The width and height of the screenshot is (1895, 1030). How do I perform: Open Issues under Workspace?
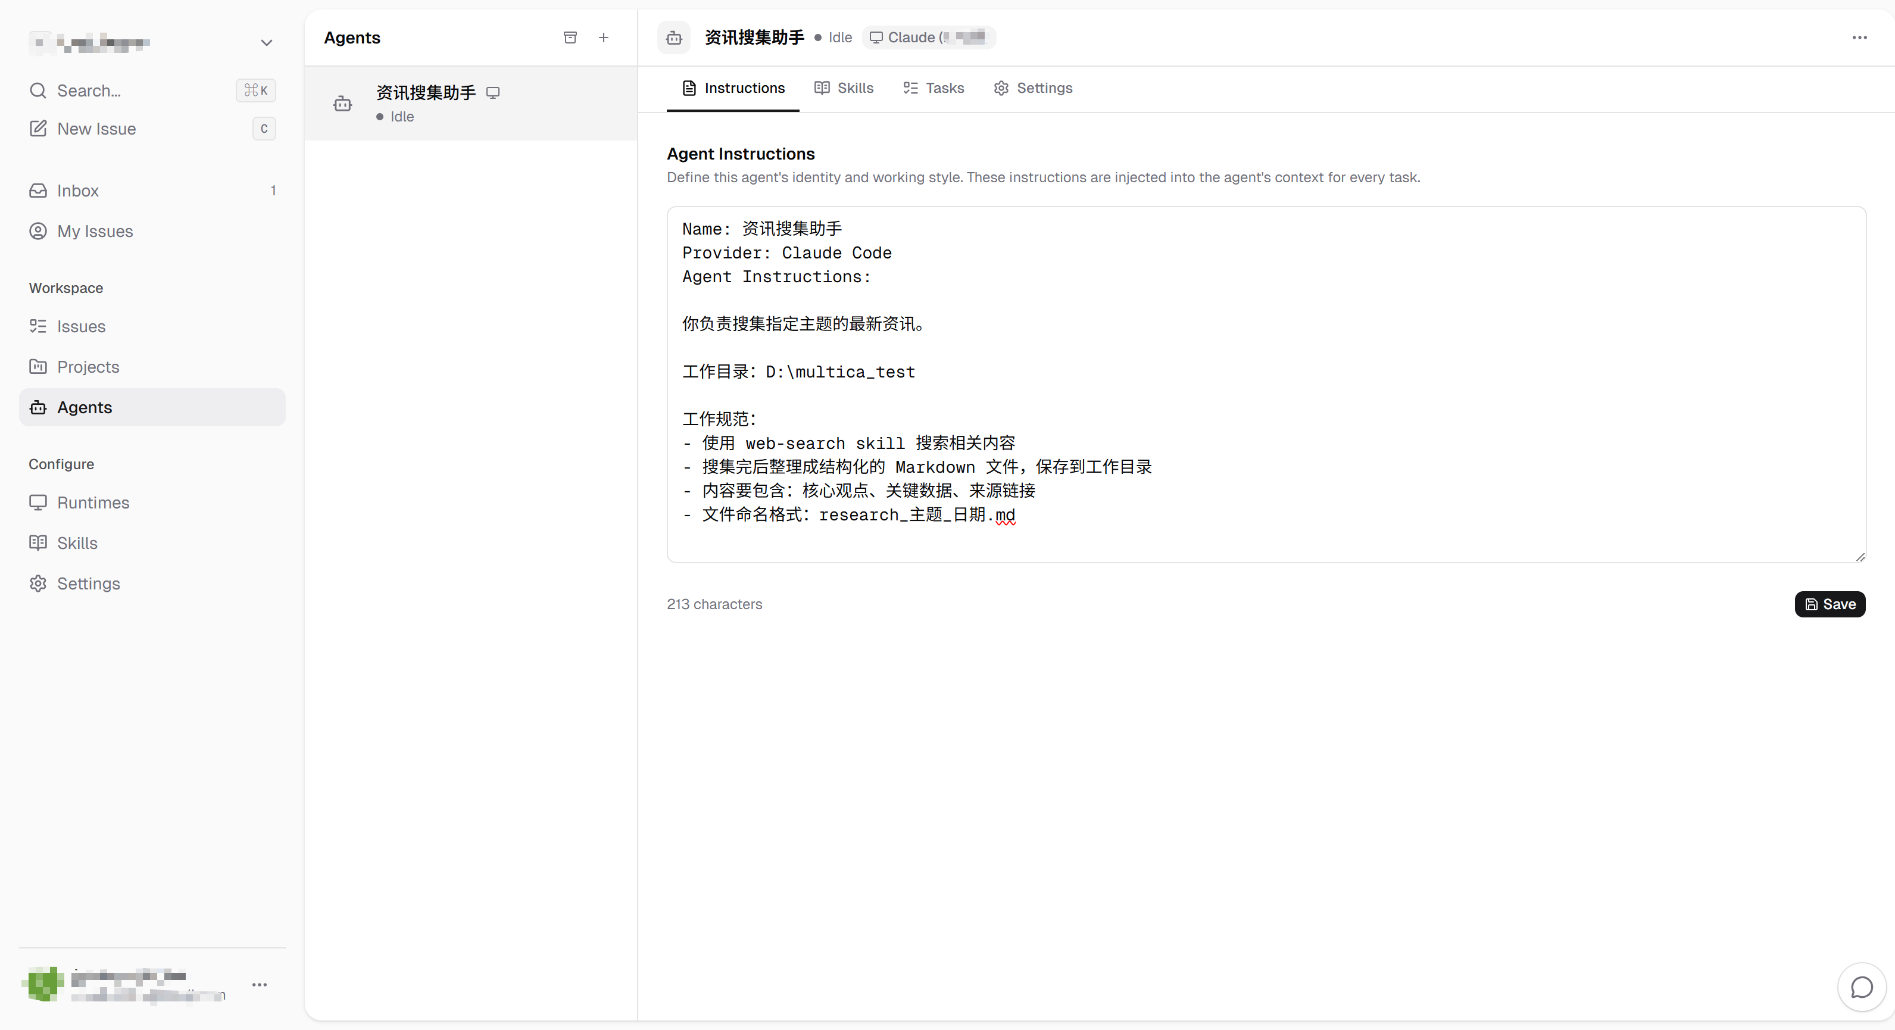click(152, 326)
